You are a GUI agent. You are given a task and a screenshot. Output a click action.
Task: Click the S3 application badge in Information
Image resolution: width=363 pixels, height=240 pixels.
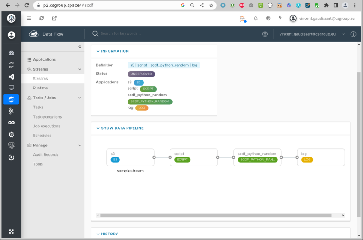tap(139, 83)
